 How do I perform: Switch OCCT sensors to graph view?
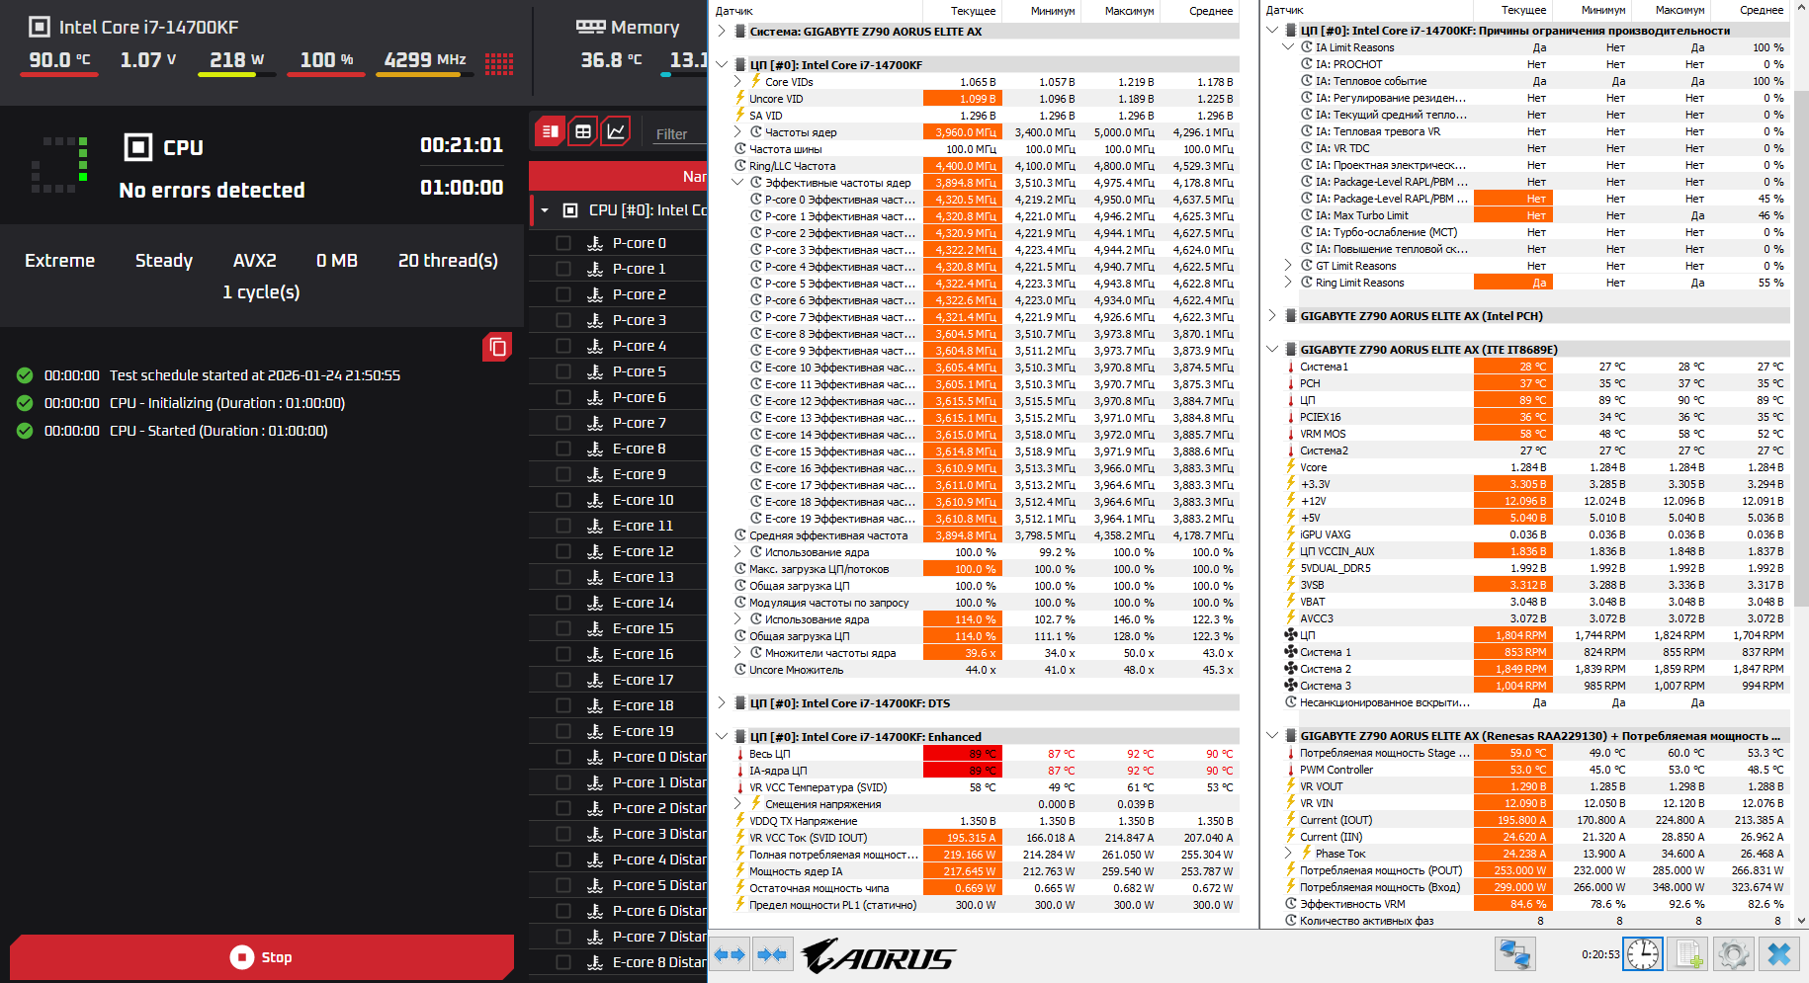pos(616,131)
